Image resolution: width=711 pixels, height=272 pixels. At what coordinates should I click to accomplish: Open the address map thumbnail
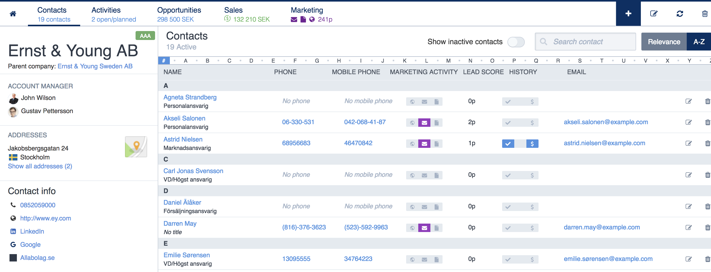click(136, 147)
